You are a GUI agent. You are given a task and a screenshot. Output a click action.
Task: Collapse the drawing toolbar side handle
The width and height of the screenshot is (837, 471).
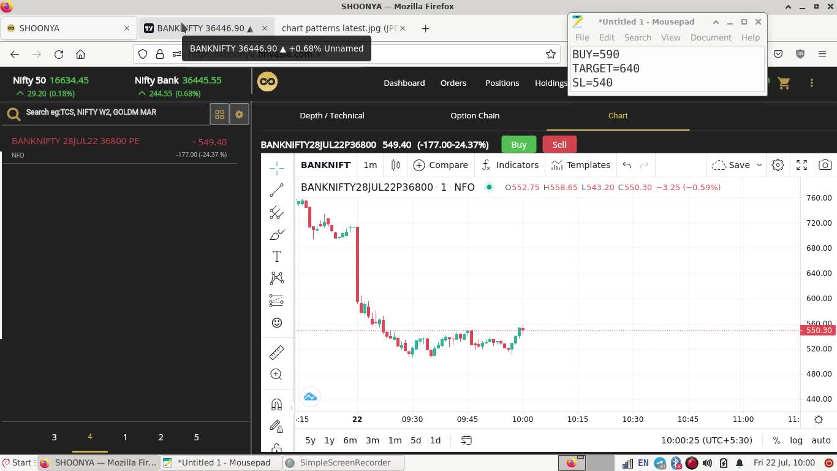(292, 408)
